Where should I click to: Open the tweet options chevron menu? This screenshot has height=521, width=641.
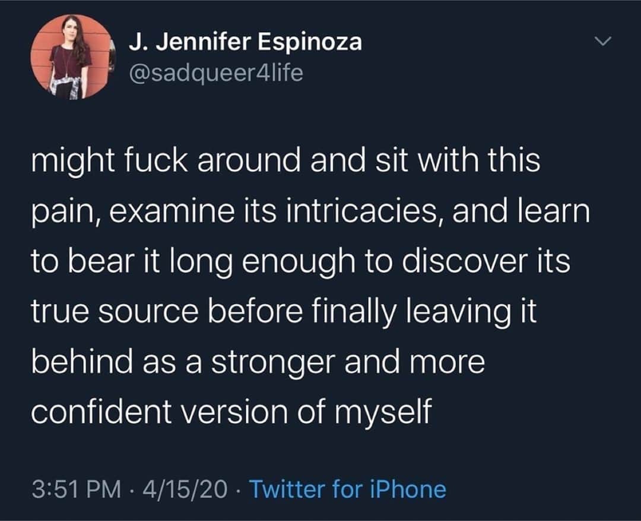pyautogui.click(x=602, y=41)
